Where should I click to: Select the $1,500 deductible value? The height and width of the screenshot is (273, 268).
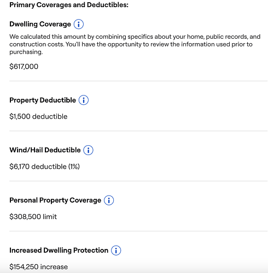[x=38, y=116]
